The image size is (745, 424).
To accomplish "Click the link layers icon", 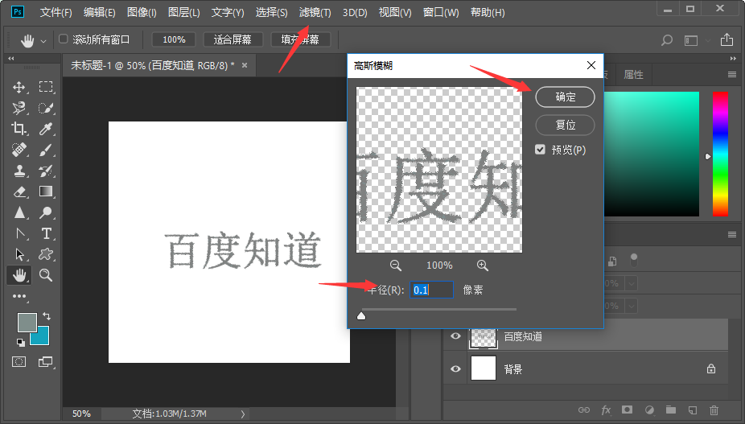I will 584,410.
